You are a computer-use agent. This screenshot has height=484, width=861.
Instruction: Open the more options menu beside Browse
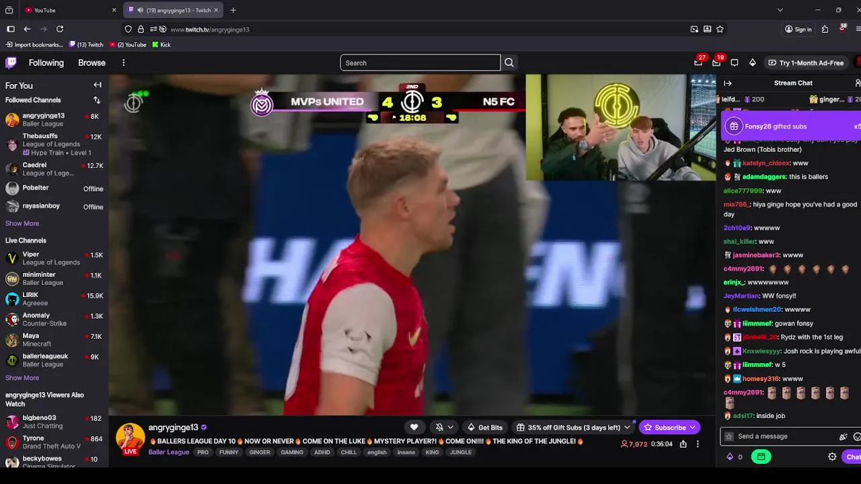coord(123,63)
